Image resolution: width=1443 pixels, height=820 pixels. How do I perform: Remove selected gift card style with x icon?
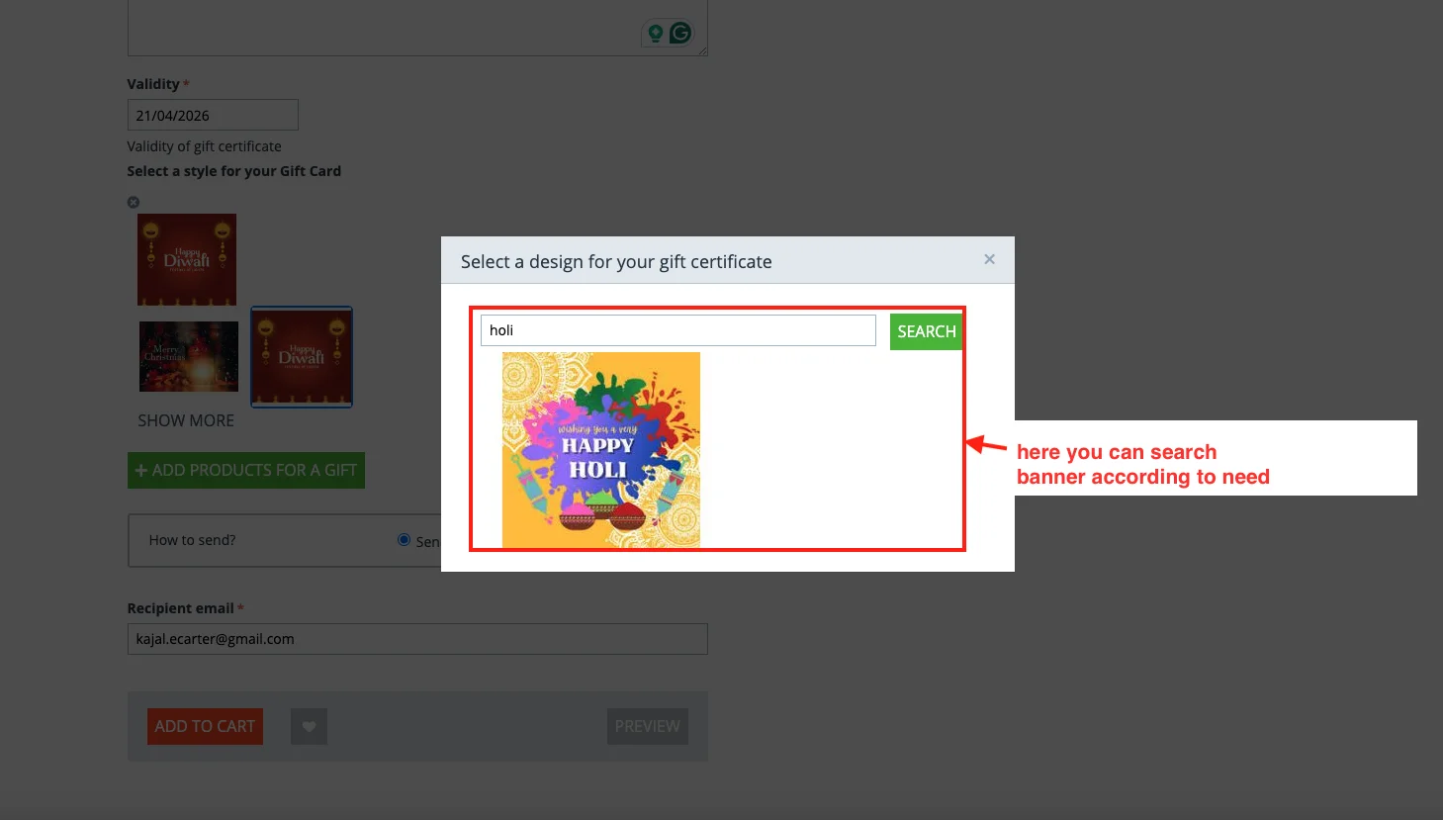coord(134,202)
